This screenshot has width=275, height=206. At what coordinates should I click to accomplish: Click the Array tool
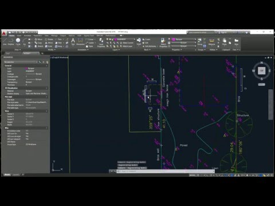(58, 46)
